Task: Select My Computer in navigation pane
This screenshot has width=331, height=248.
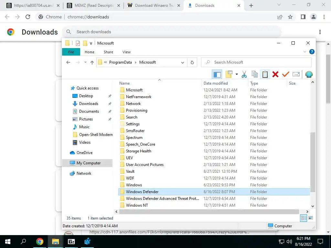Action: click(87, 163)
